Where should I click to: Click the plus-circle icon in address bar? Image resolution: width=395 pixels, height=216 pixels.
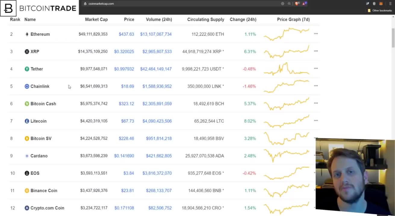pos(282,4)
